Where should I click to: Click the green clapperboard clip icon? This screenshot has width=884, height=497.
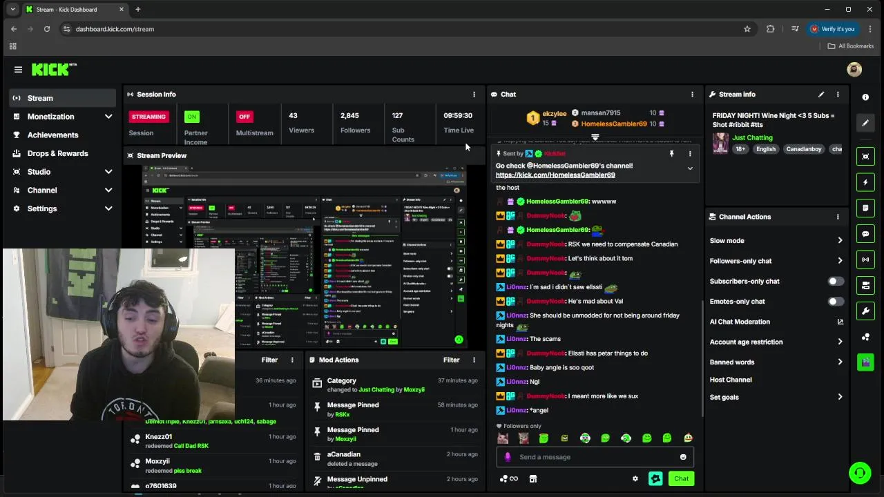click(865, 362)
